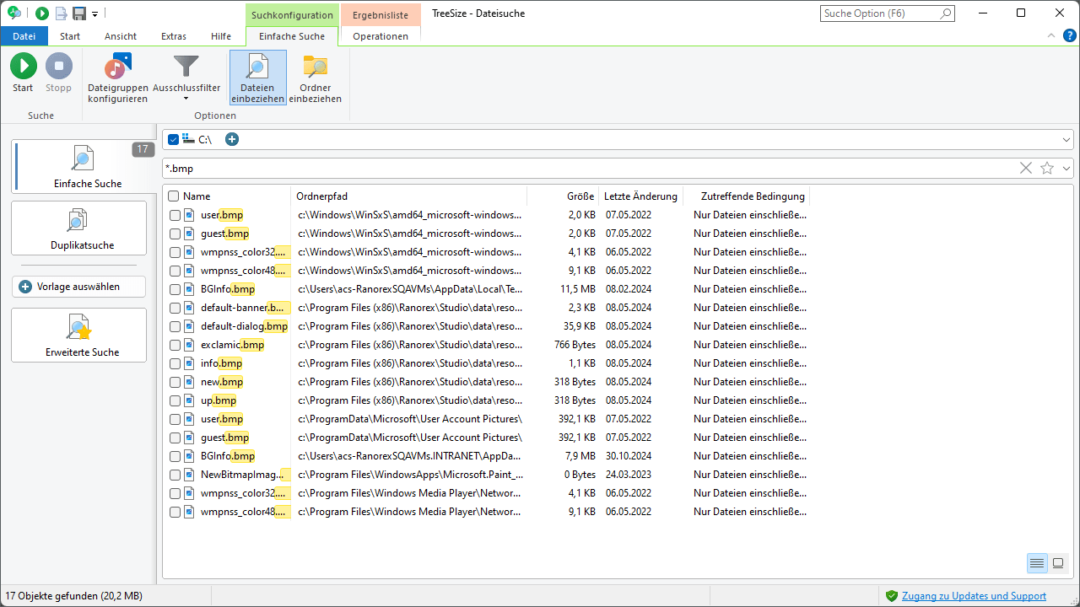Switch to the Start ribbon tab
This screenshot has height=607, width=1080.
coord(70,36)
